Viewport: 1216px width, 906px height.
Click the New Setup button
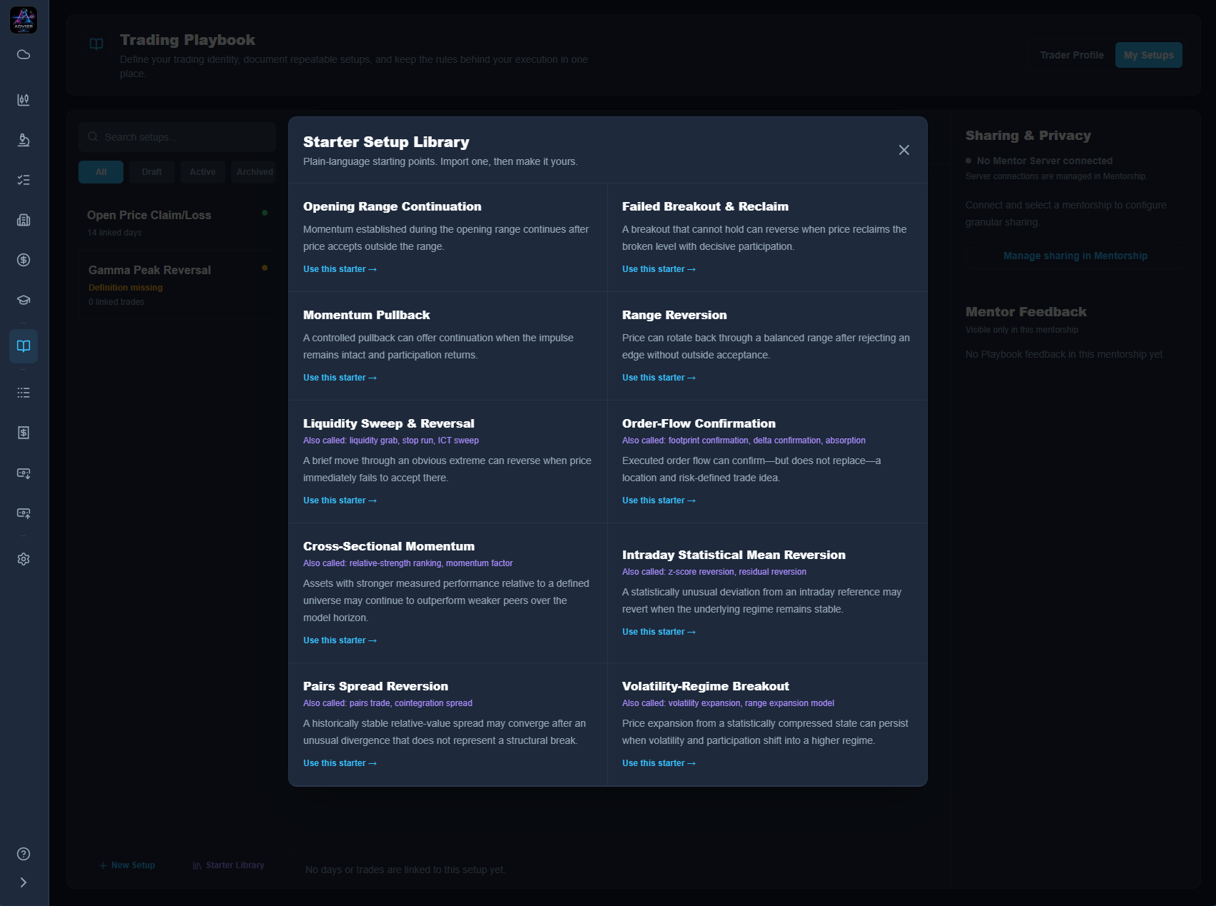(x=127, y=865)
